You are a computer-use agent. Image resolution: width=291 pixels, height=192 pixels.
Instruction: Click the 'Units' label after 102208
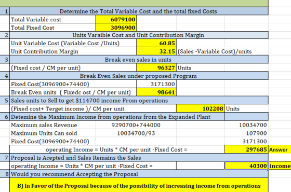click(x=233, y=108)
